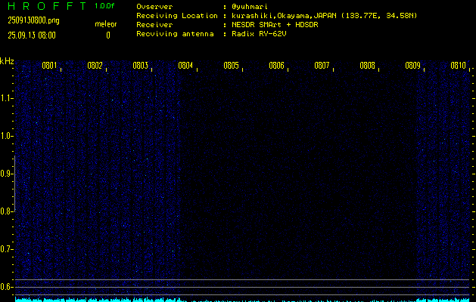
Task: Click the 0808 time marker
Action: pos(367,66)
